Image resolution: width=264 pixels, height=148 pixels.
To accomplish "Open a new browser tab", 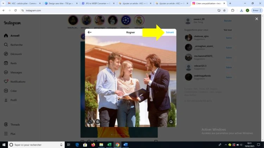I will (230, 4).
